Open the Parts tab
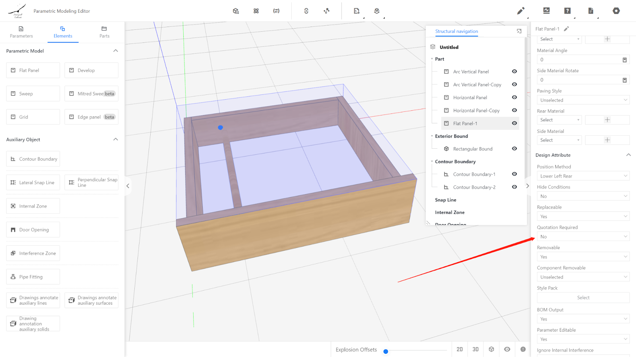 104,32
